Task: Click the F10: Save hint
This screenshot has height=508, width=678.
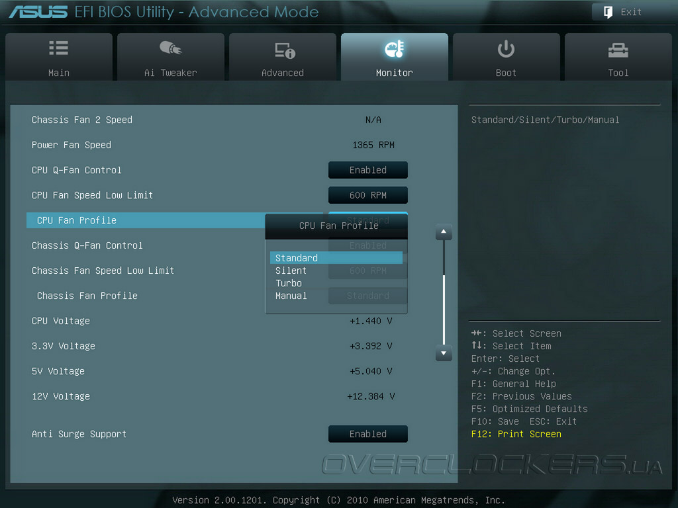Action: tap(495, 421)
